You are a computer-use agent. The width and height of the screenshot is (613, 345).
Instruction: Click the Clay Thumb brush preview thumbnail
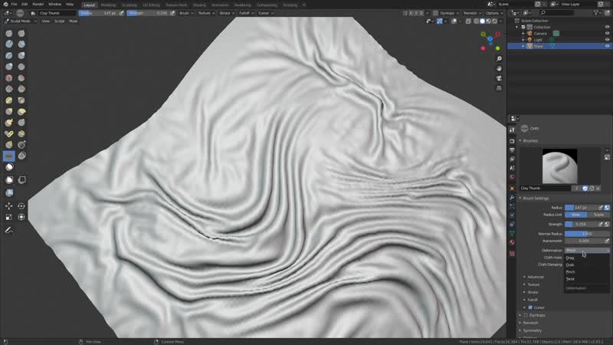coord(559,166)
